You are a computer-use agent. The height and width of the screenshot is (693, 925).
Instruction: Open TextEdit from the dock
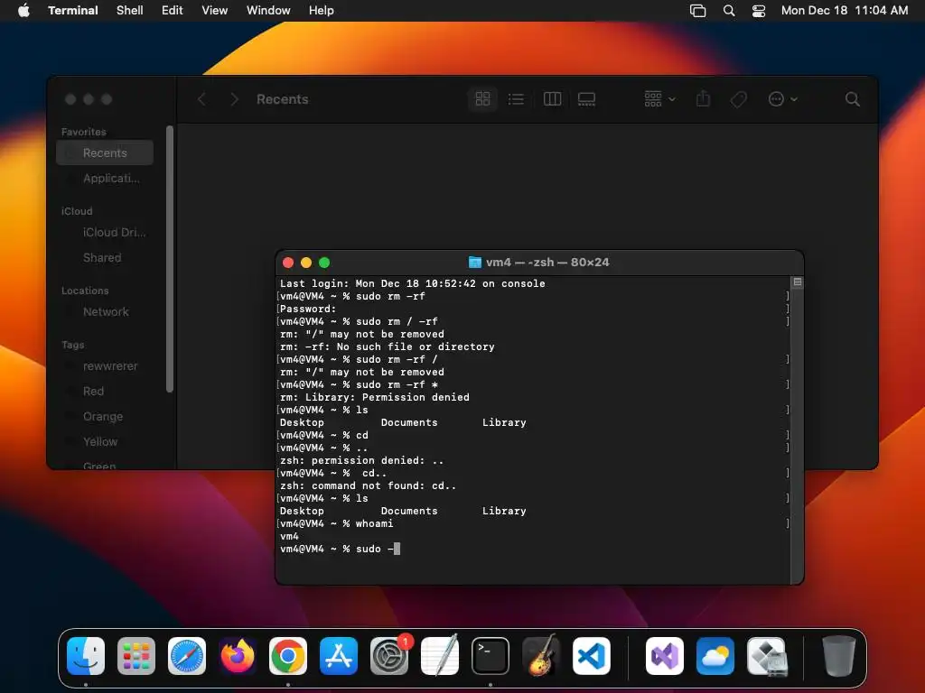pyautogui.click(x=440, y=656)
